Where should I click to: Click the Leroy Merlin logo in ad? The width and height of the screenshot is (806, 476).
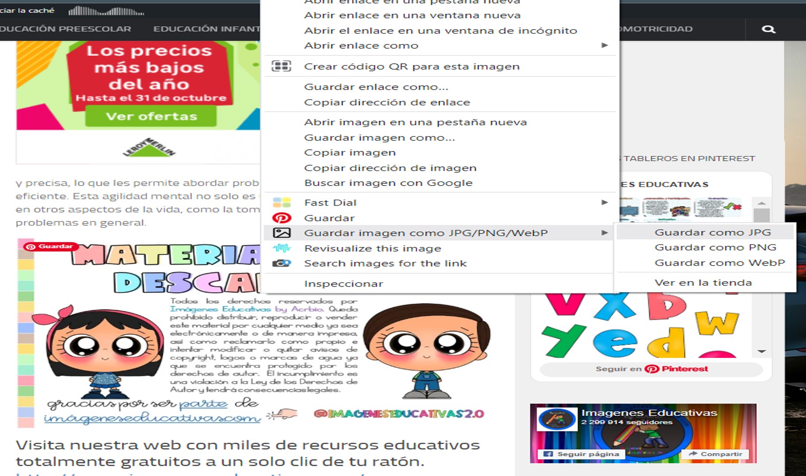pyautogui.click(x=149, y=147)
